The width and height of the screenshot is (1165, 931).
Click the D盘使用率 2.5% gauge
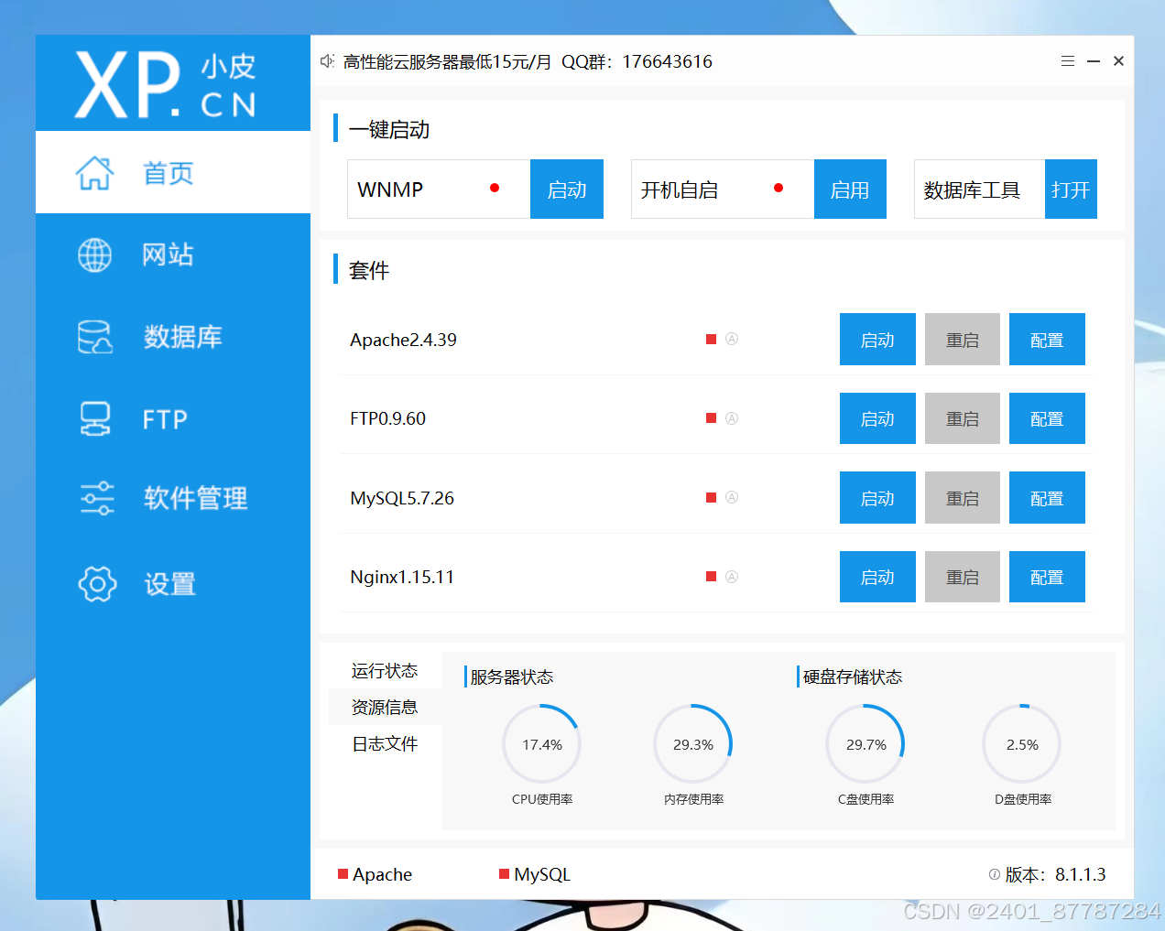coord(1022,744)
